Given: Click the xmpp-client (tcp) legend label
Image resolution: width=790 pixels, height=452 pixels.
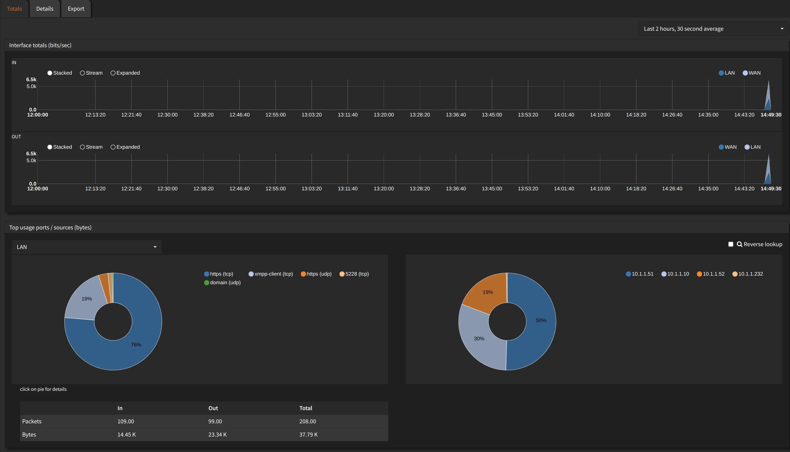Looking at the screenshot, I should pos(274,274).
